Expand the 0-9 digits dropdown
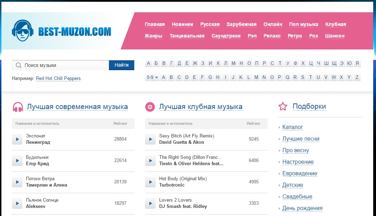Image resolution: width=376 pixels, height=216 pixels. coord(152,77)
